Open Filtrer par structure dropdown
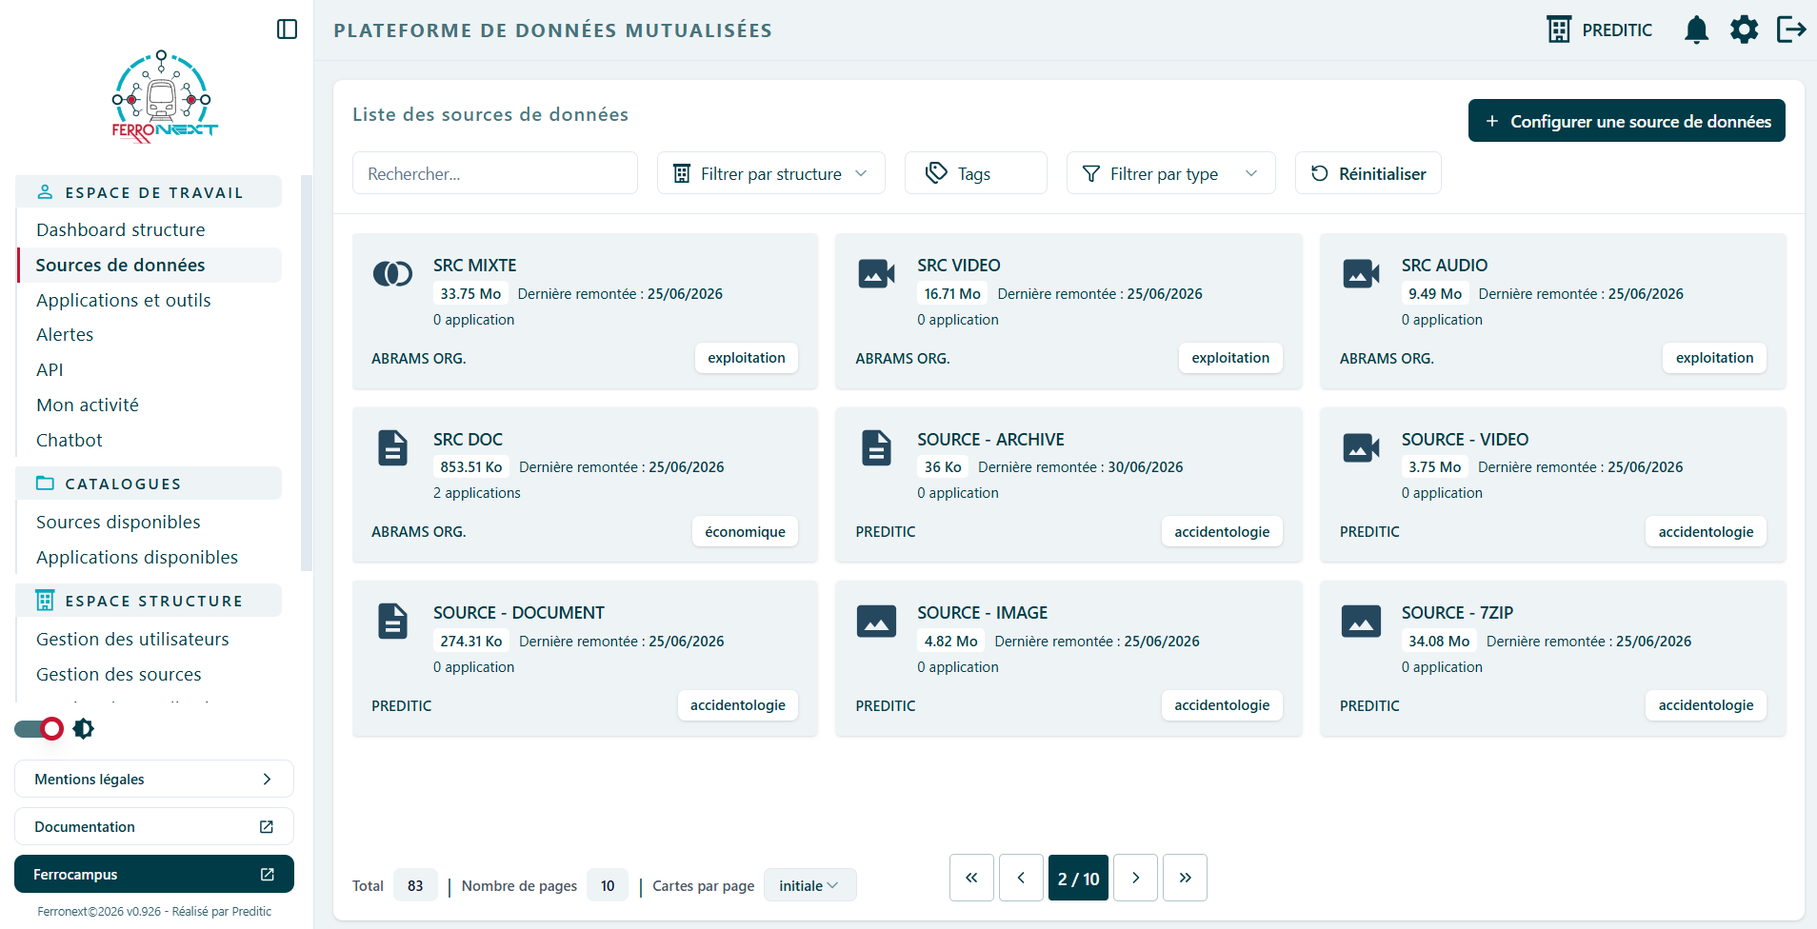The height and width of the screenshot is (929, 1817). click(x=771, y=173)
